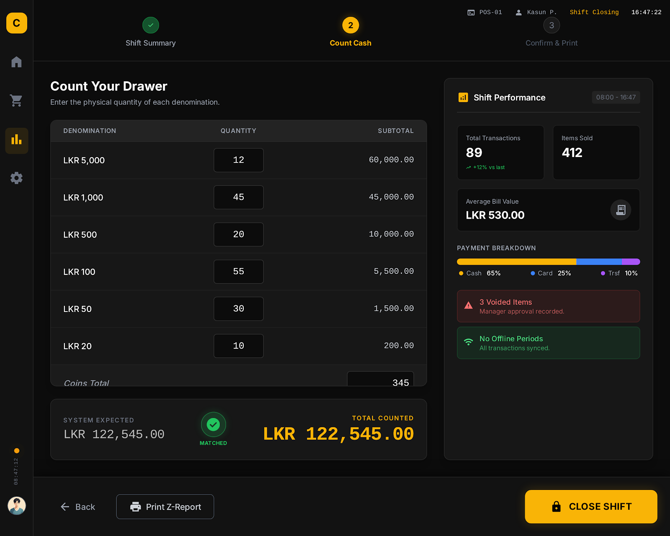Click Print Z-Report
670x536 pixels.
165,507
